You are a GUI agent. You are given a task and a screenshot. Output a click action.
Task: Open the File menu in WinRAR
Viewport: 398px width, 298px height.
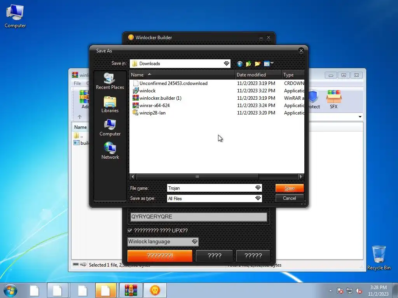click(77, 83)
